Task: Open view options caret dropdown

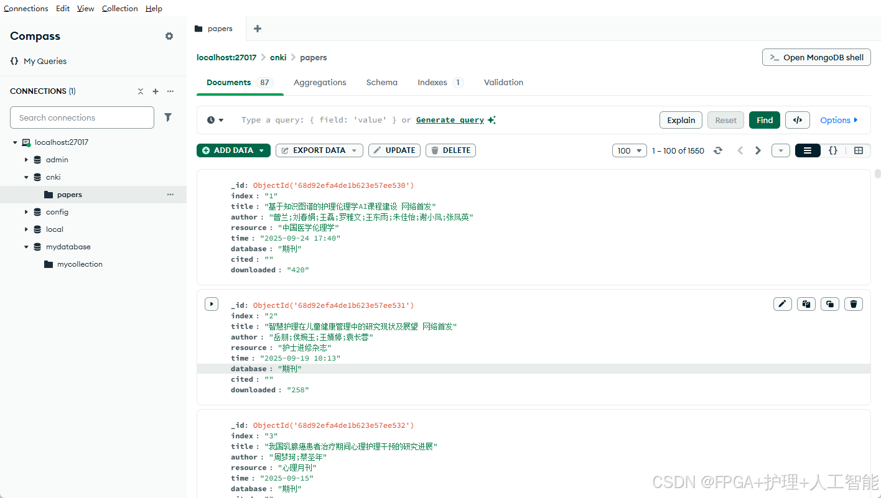Action: click(780, 150)
